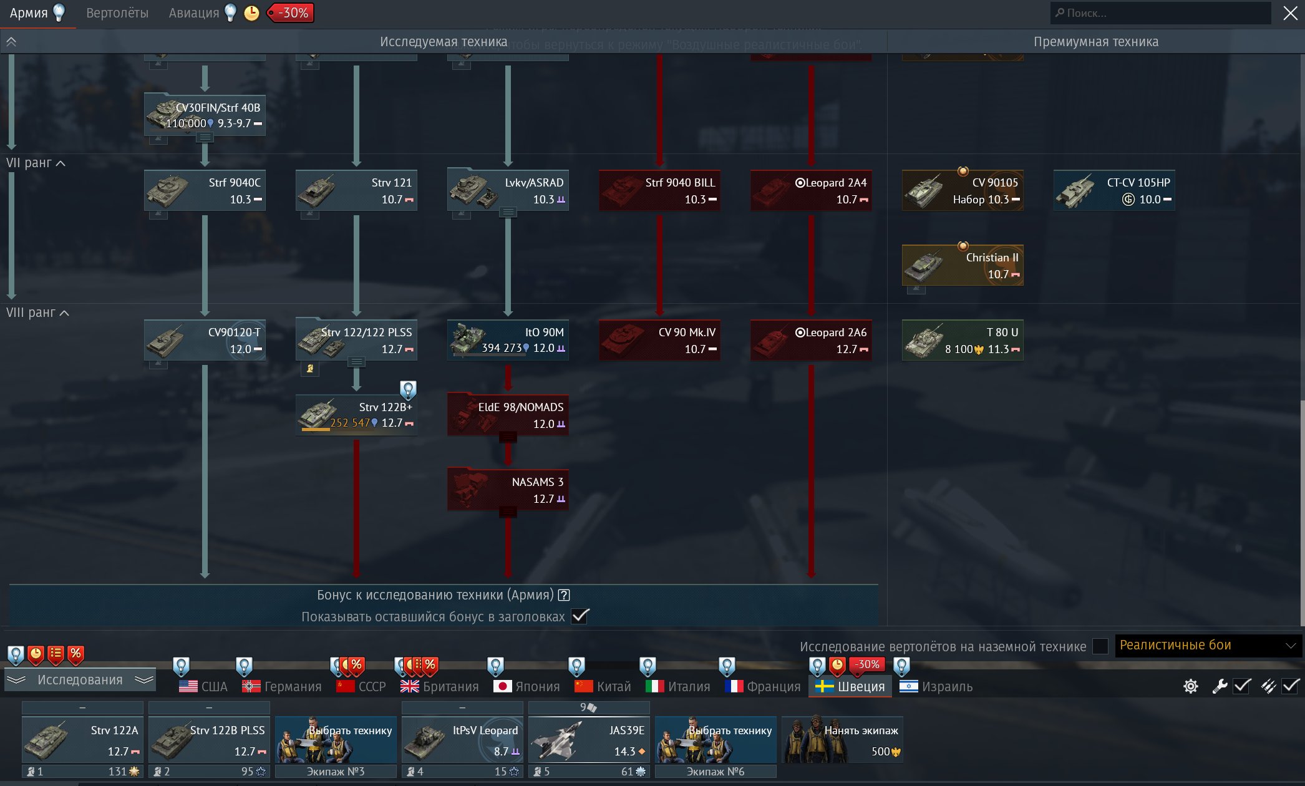Click the percent marker above Исследования button
This screenshot has width=1305, height=786.
[75, 654]
